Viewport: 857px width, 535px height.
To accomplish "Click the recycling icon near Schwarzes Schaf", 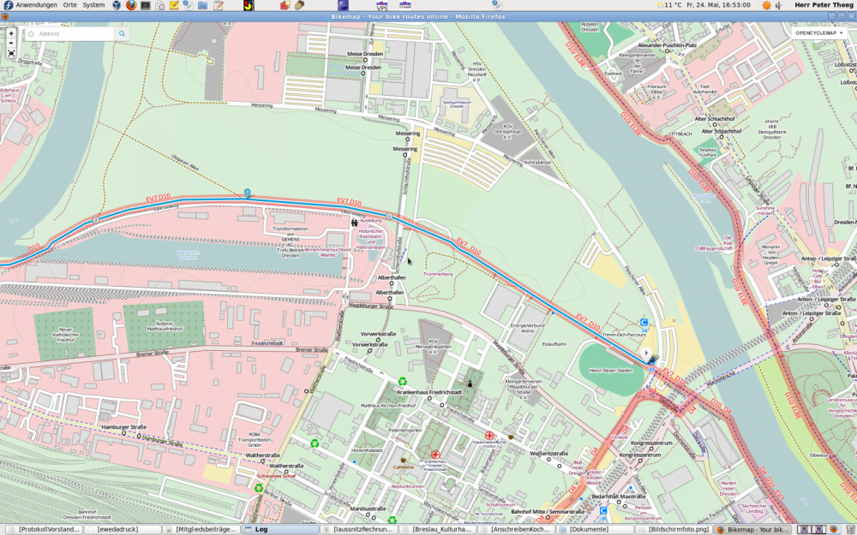I will (259, 488).
